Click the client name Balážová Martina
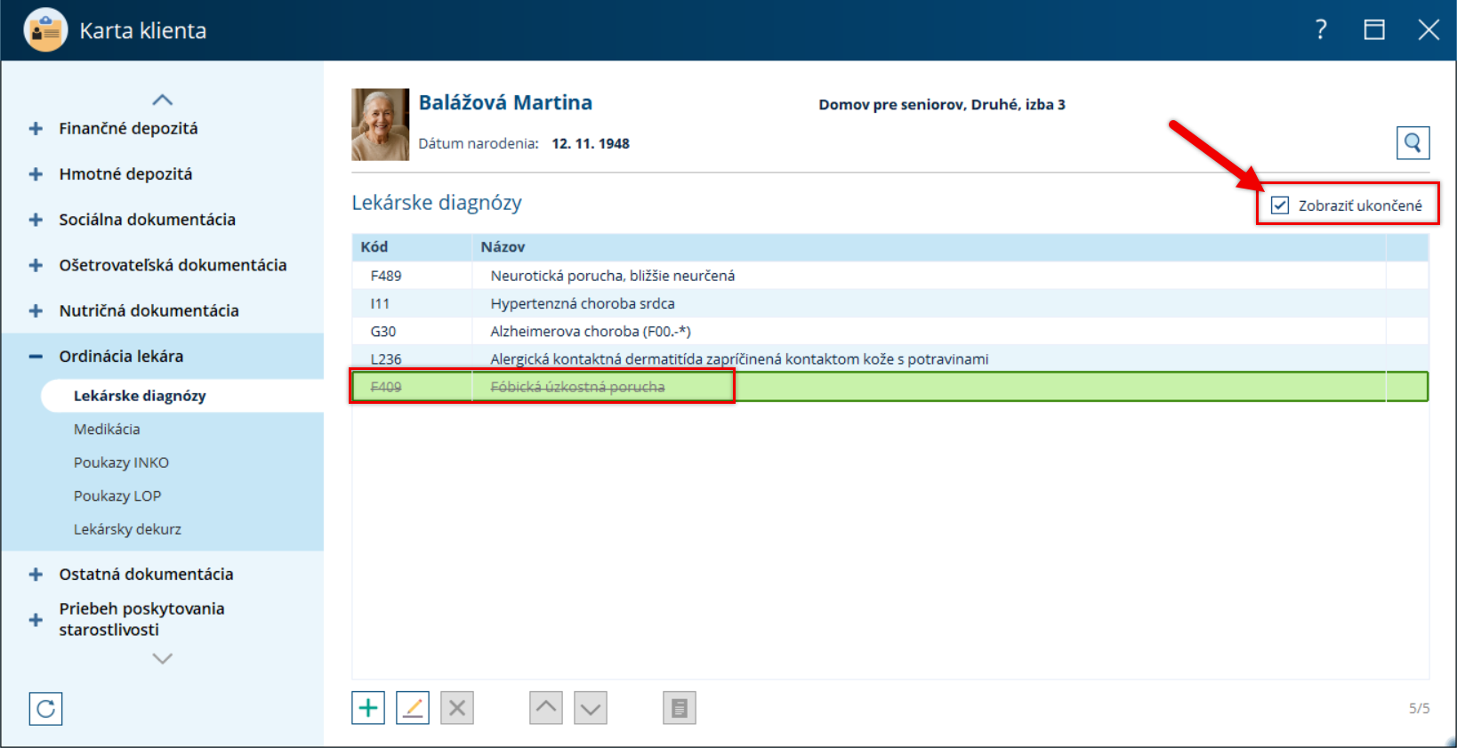Image resolution: width=1457 pixels, height=748 pixels. click(505, 102)
